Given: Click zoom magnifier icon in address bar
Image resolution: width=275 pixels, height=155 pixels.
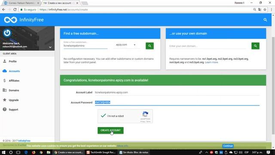Looking at the screenshot, I should [x=255, y=9].
